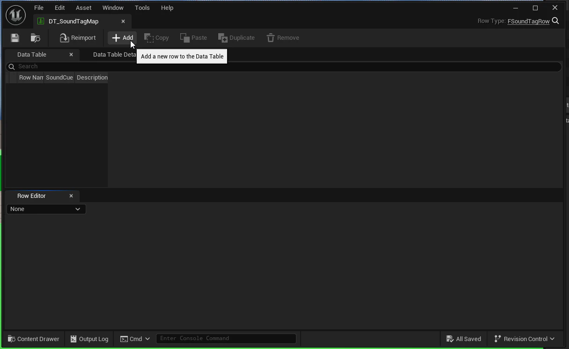Open the Tools menu
Screen dimensions: 569x349
click(142, 8)
